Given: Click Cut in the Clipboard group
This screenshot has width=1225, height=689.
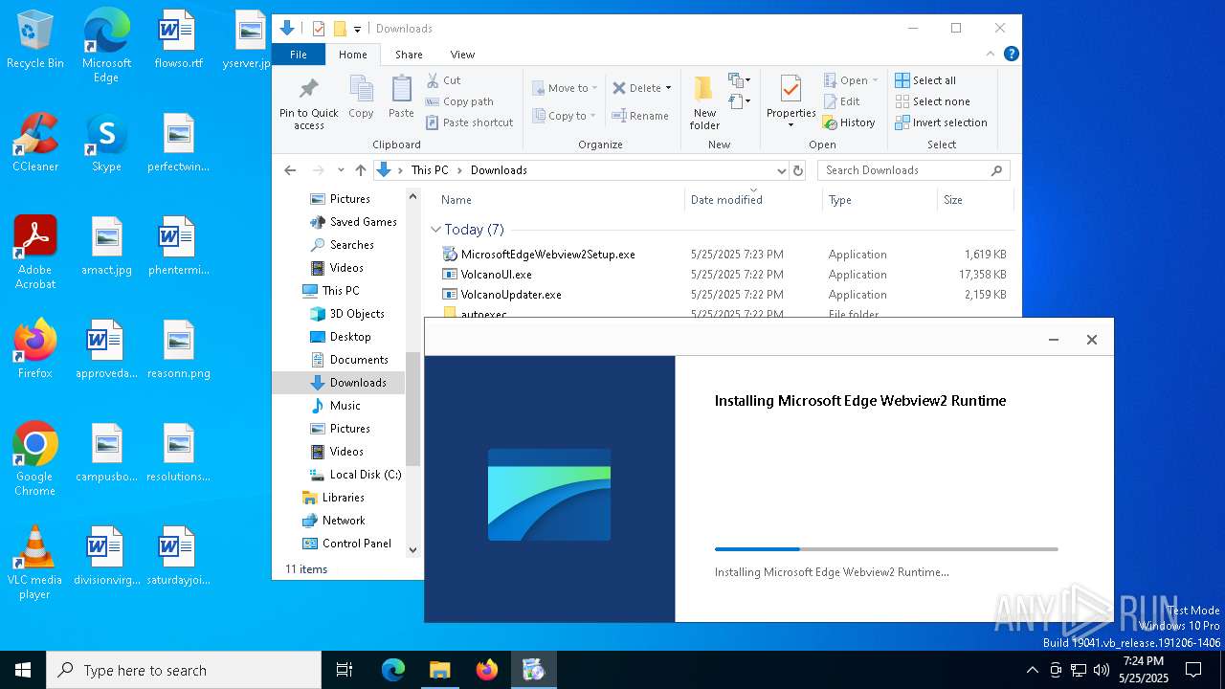Looking at the screenshot, I should coord(443,80).
